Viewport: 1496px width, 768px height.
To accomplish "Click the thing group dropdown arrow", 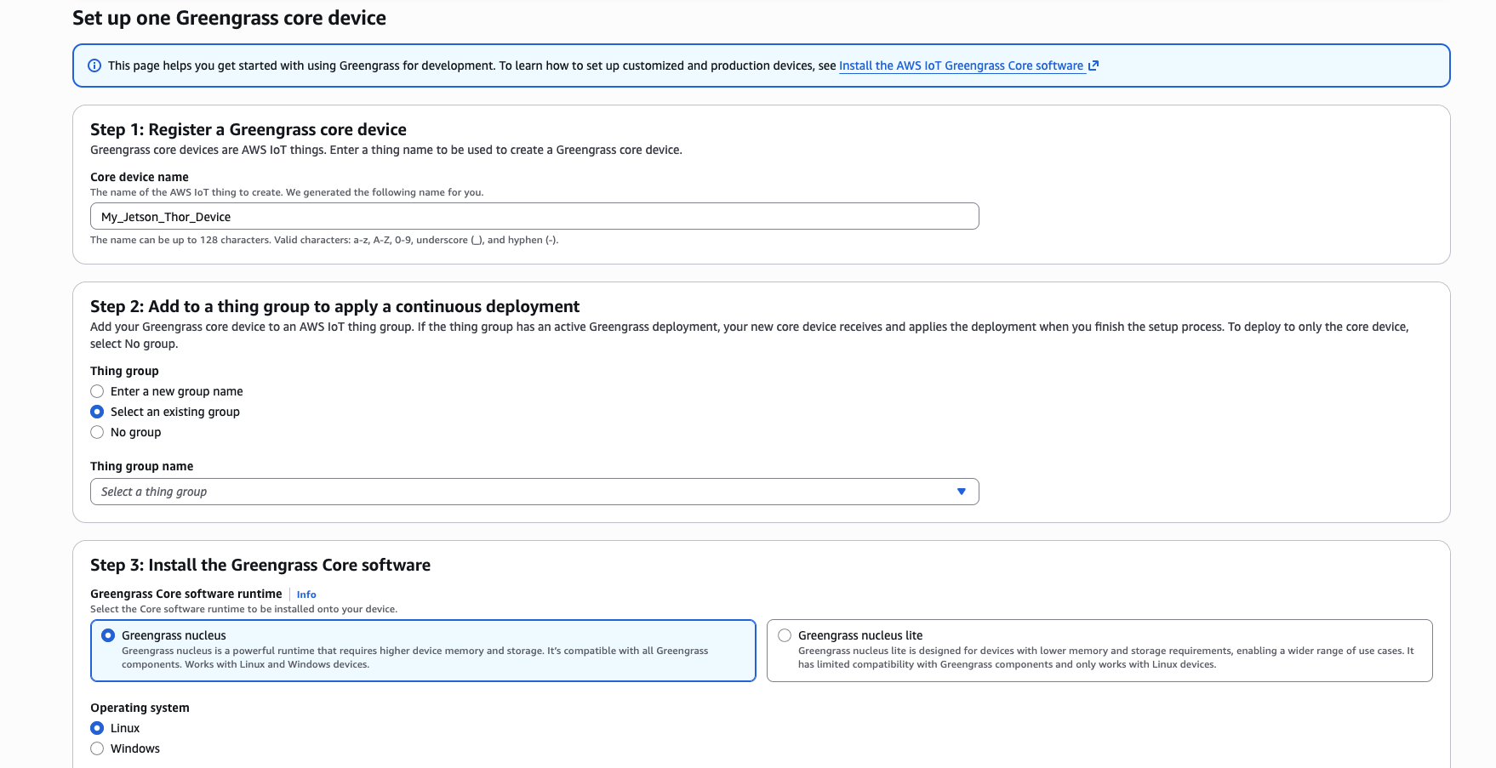I will click(x=962, y=492).
